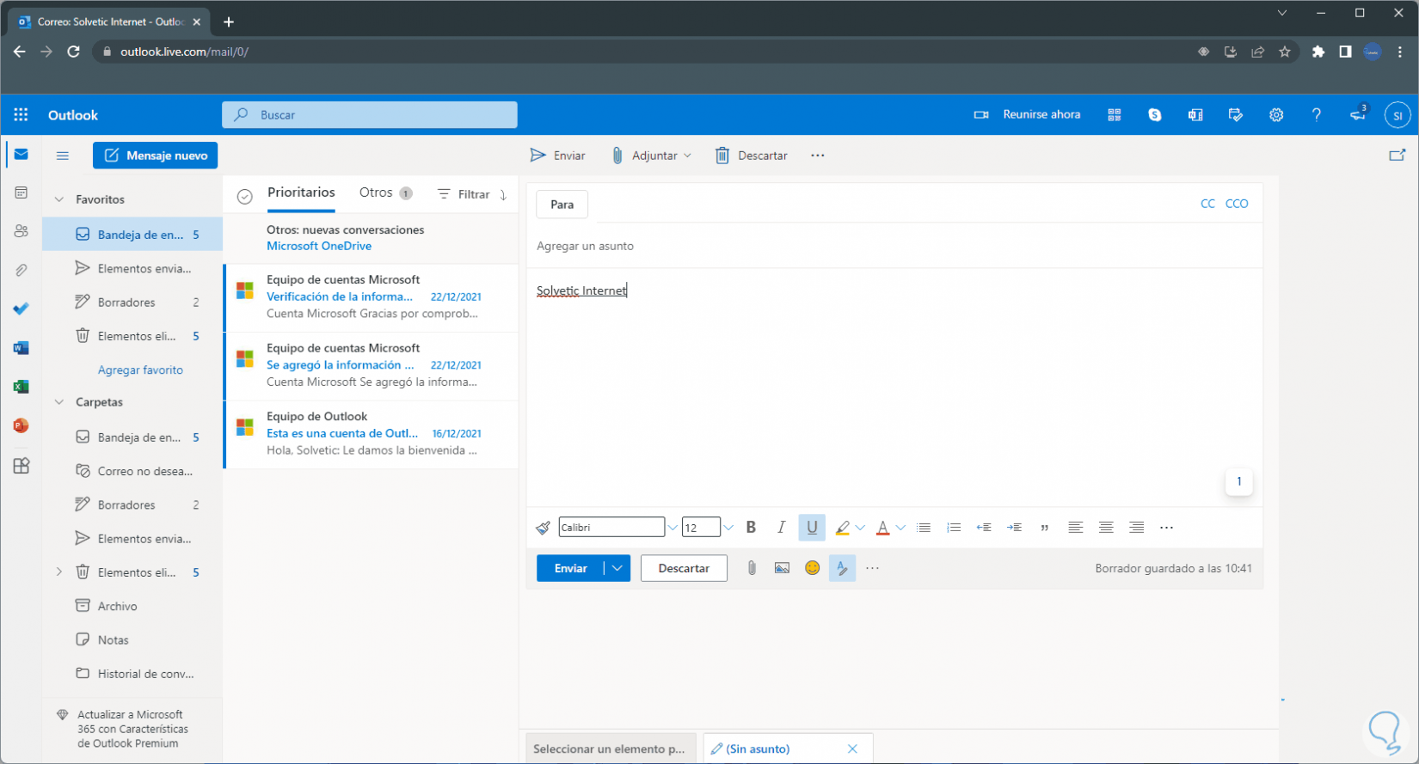Screen dimensions: 1419x764
Task: Click the Agregar favorito link
Action: click(x=140, y=370)
